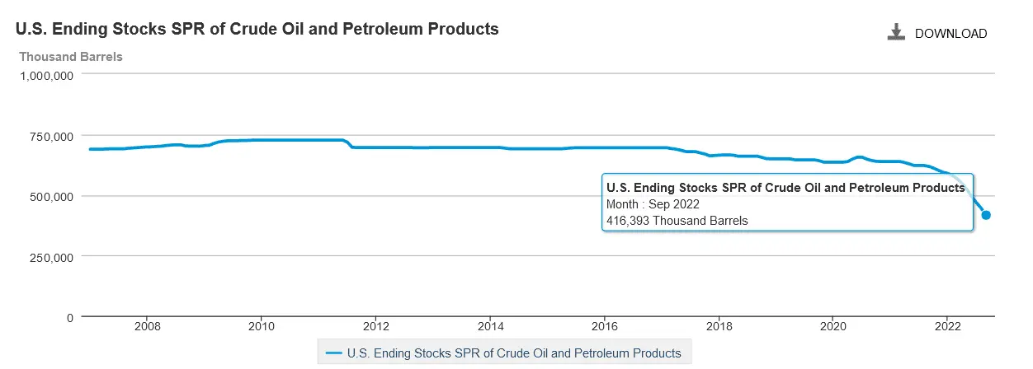Click the 1,000,000 y-axis label
This screenshot has width=1033, height=369.
47,75
